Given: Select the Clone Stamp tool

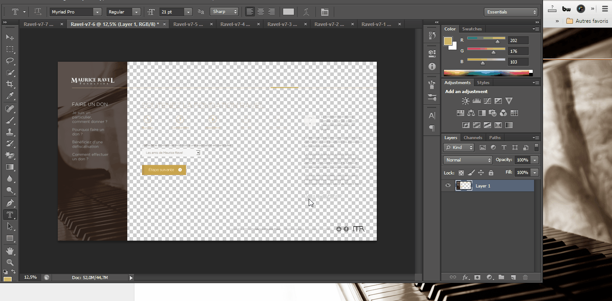Looking at the screenshot, I should tap(10, 132).
